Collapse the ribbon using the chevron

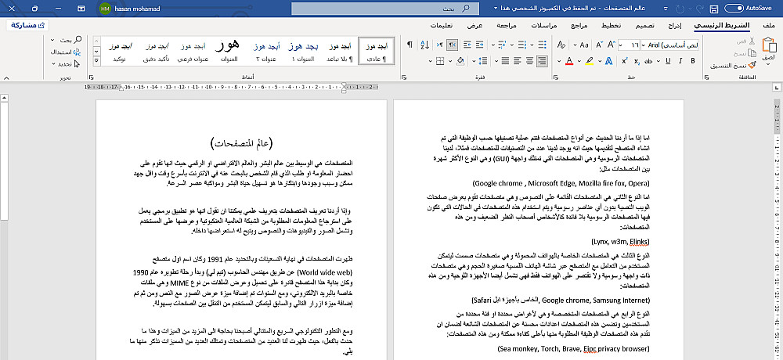(6, 77)
